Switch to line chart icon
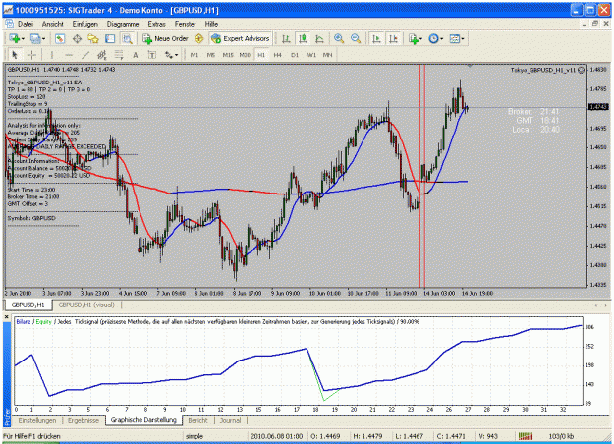This screenshot has height=444, width=614. coord(319,38)
